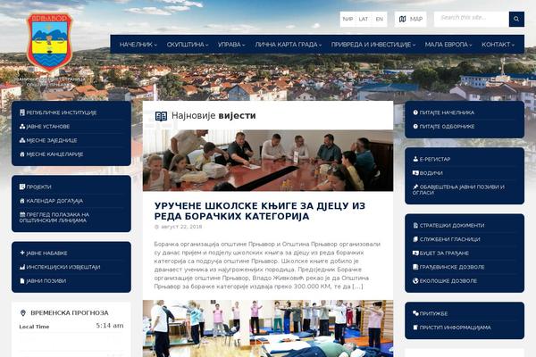Screen dimensions: 536x357
Task: Click the chat icon beside ПРИТУЖБЕ
Action: (x=415, y=313)
